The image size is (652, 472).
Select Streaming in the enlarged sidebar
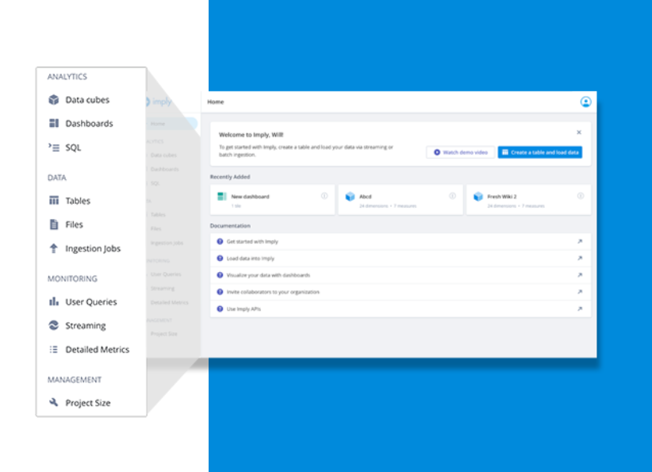[x=85, y=325]
